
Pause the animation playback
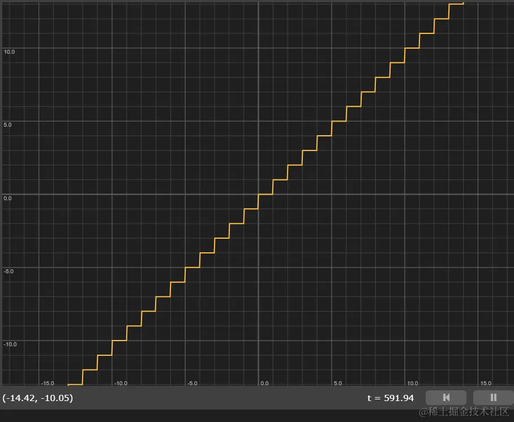pyautogui.click(x=494, y=398)
